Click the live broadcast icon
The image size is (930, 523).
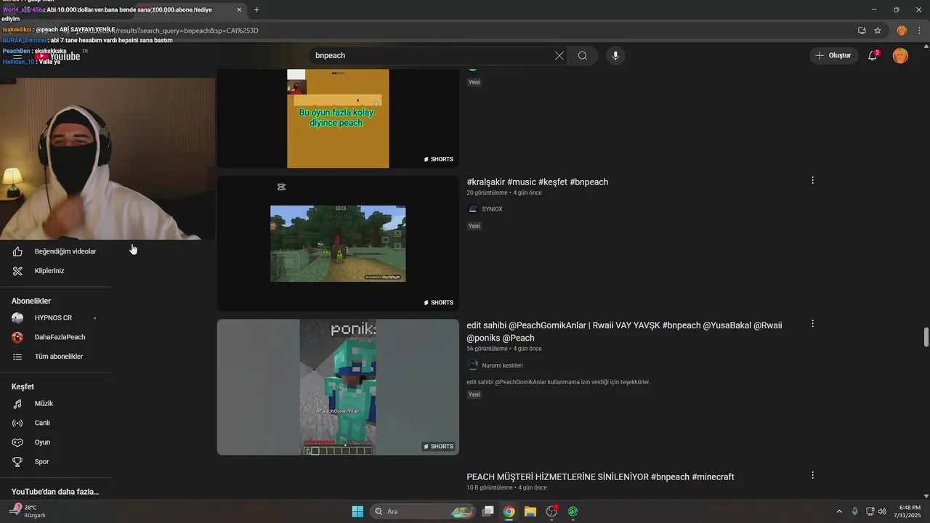[x=18, y=423]
